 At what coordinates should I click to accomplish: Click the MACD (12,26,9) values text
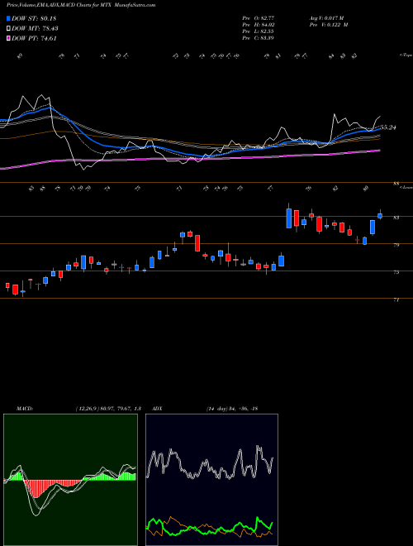coord(108,409)
